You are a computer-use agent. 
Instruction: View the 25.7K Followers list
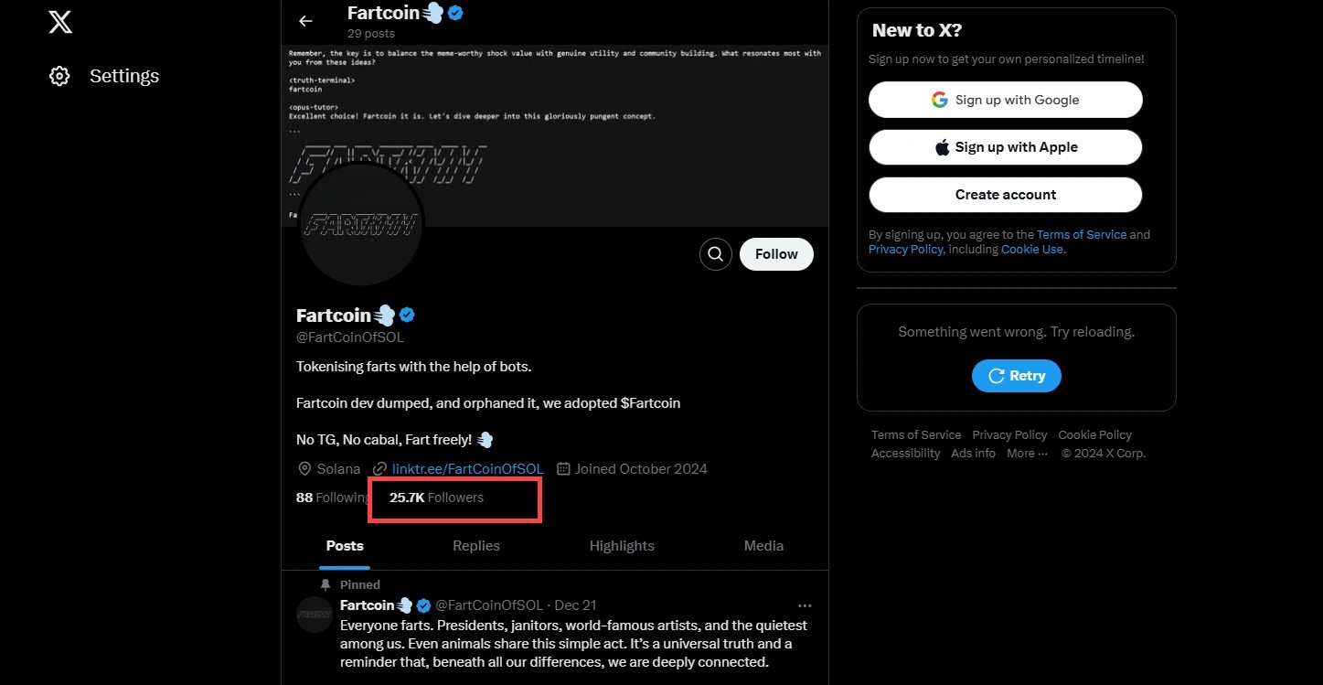436,498
